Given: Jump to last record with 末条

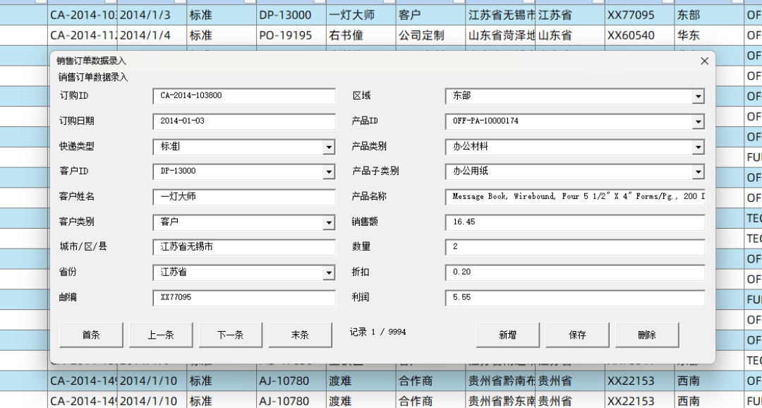Looking at the screenshot, I should coord(300,335).
